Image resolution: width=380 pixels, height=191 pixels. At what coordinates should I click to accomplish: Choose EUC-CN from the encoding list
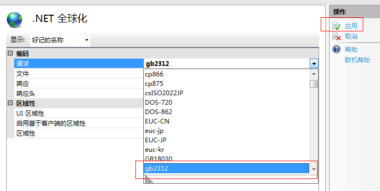pyautogui.click(x=227, y=121)
